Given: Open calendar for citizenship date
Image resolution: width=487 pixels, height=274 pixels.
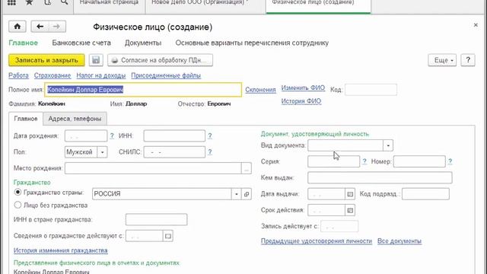Looking at the screenshot, I should coord(167,236).
